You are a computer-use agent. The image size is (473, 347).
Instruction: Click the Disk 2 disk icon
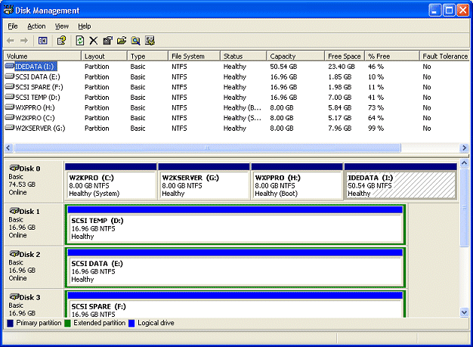click(x=14, y=253)
